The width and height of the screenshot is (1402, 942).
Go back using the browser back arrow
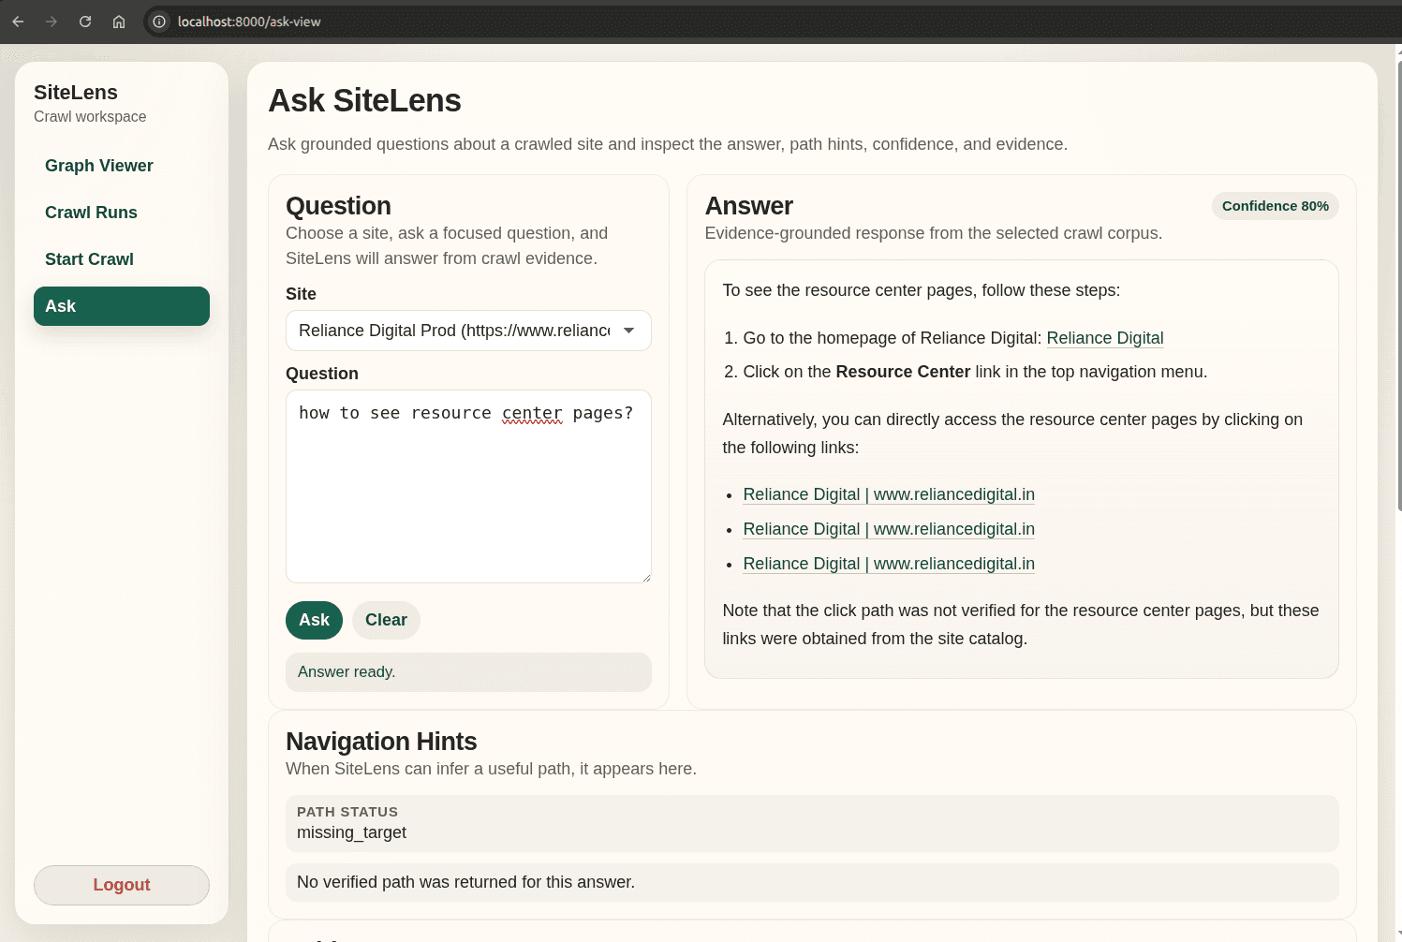(18, 22)
